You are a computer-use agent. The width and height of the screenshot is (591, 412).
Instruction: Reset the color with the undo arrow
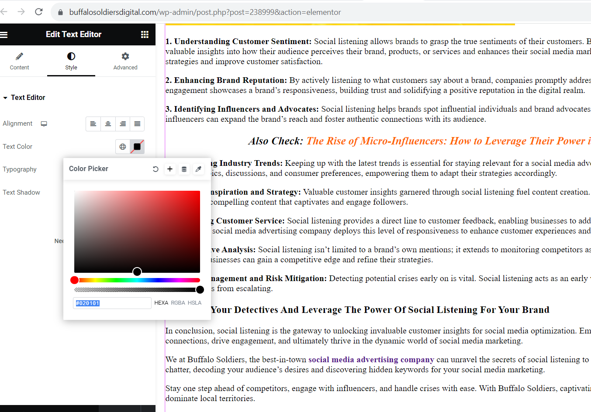tap(156, 169)
